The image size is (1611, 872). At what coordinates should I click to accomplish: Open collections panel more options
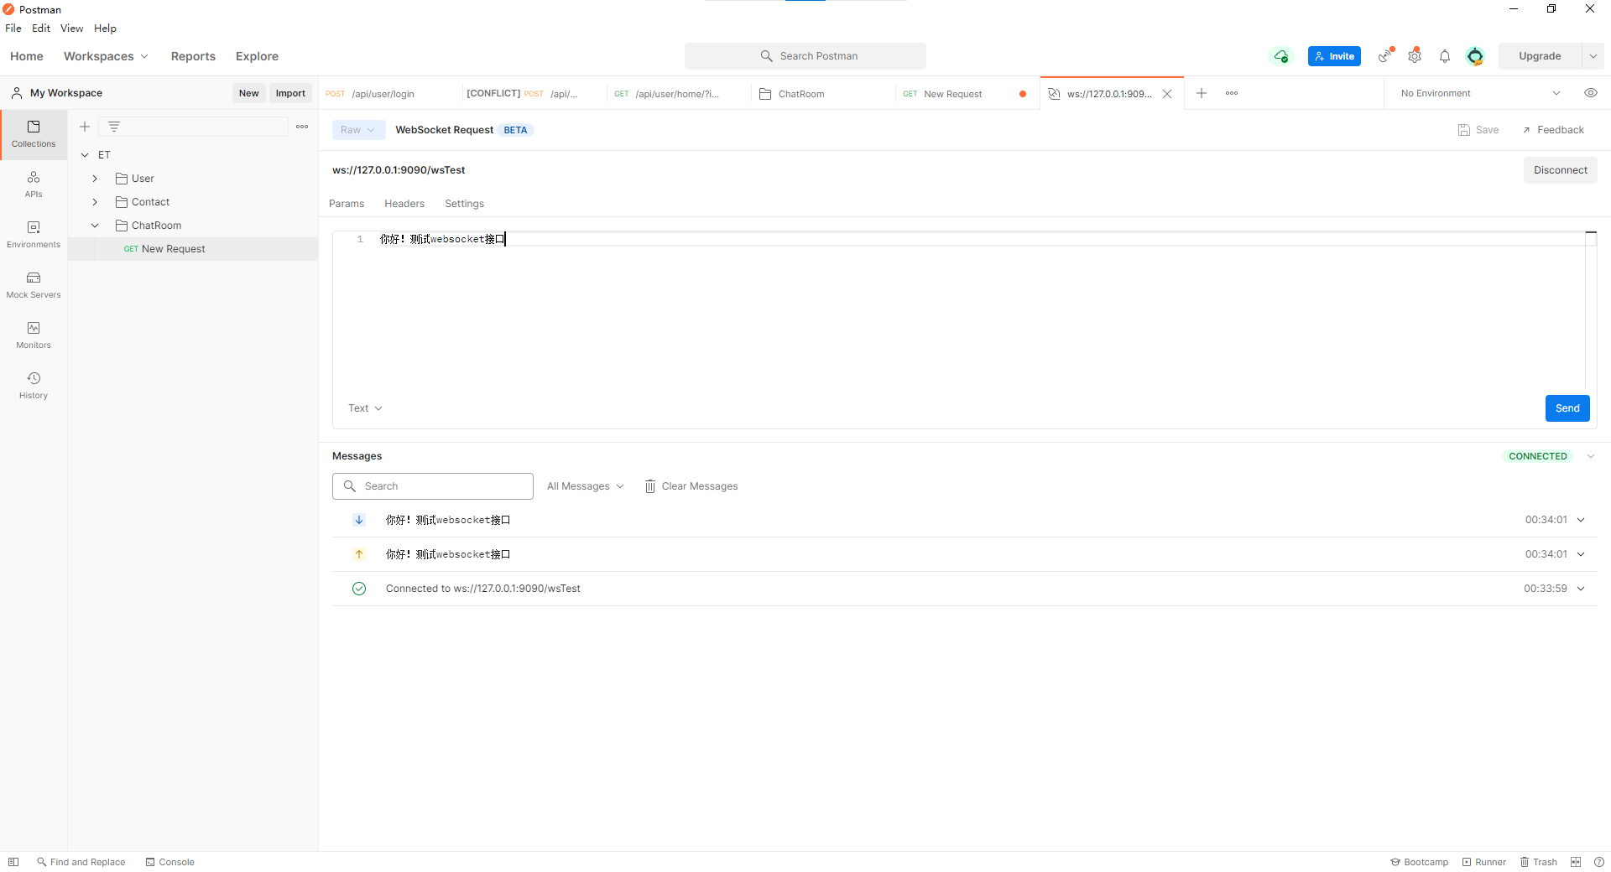(x=302, y=127)
